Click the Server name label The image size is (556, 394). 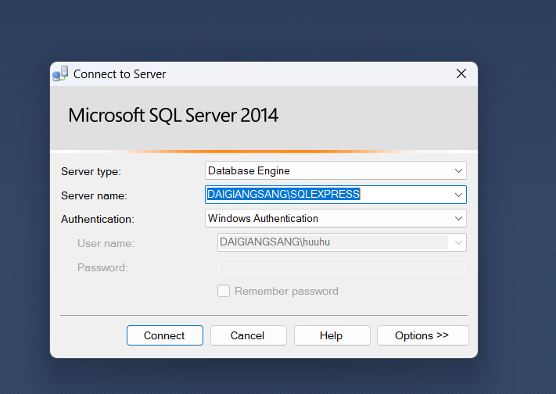pyautogui.click(x=94, y=195)
